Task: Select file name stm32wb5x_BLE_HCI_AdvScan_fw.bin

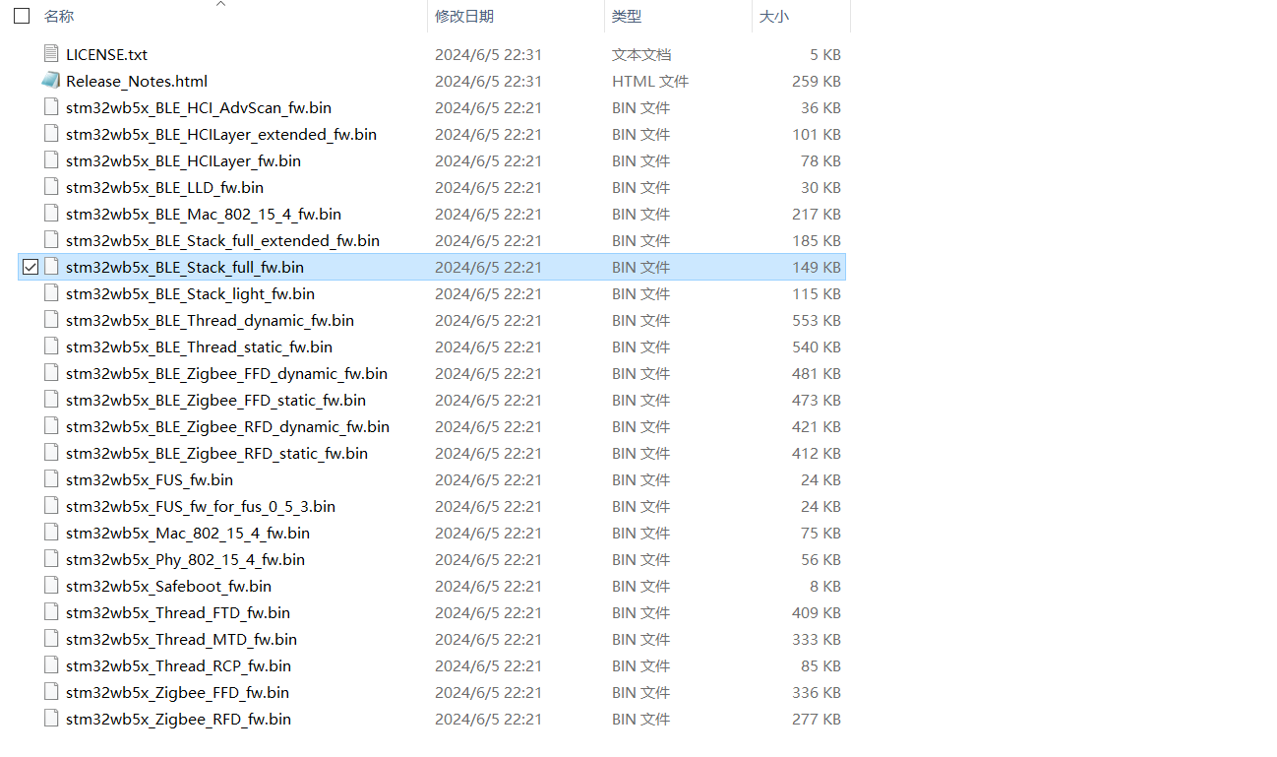Action: 199,108
